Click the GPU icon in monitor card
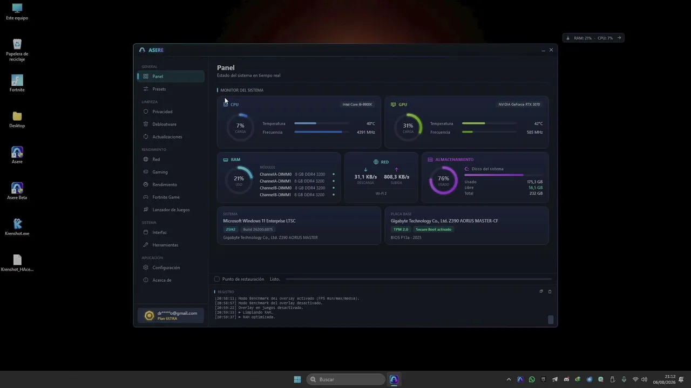This screenshot has height=388, width=691. [393, 105]
